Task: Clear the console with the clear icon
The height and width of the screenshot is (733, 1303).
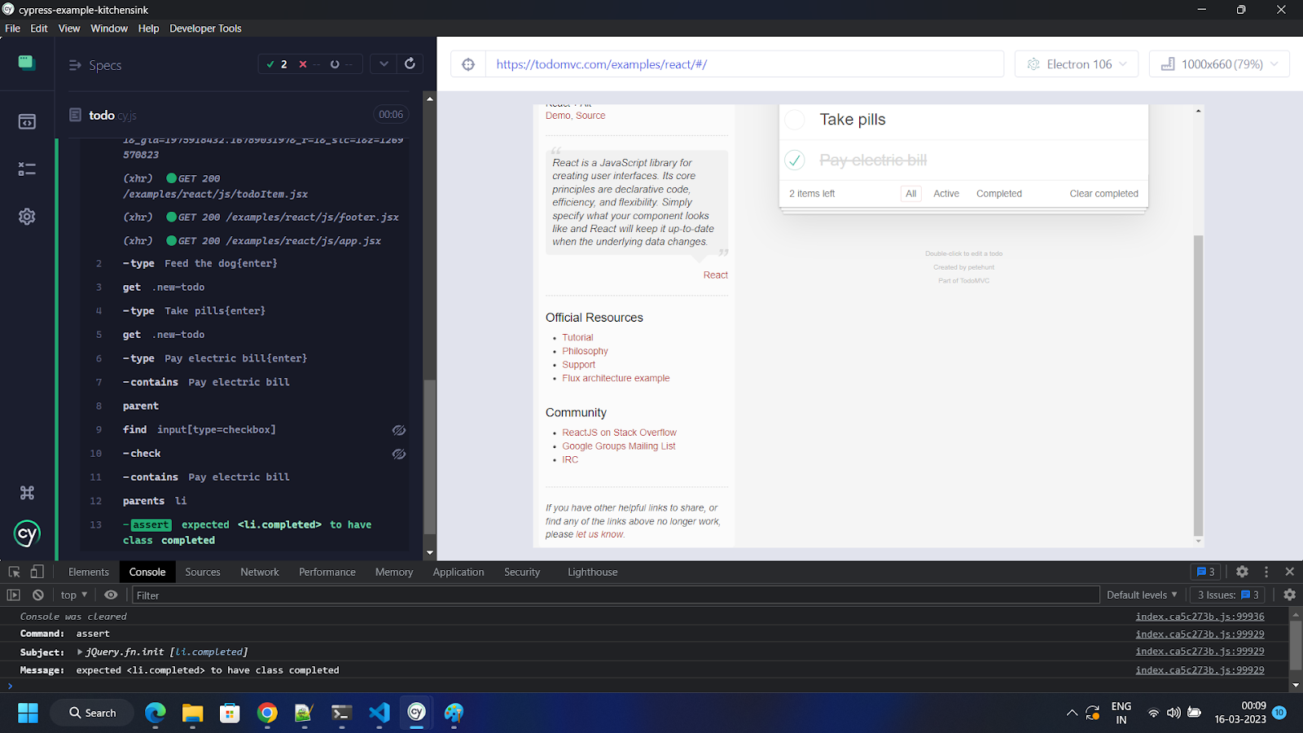Action: (x=37, y=595)
